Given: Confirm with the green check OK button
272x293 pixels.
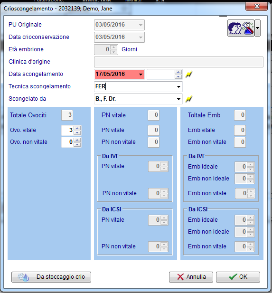Looking at the screenshot, I should pos(238,277).
